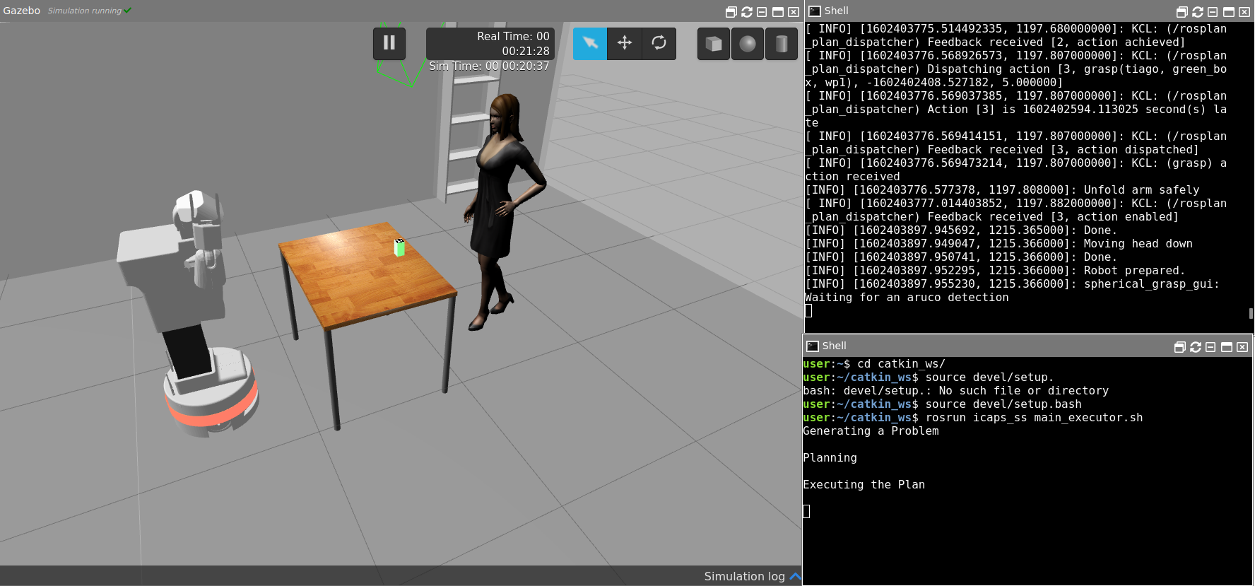Viewport: 1255px width, 586px height.
Task: Click 'Moving head down' log line
Action: coord(998,244)
